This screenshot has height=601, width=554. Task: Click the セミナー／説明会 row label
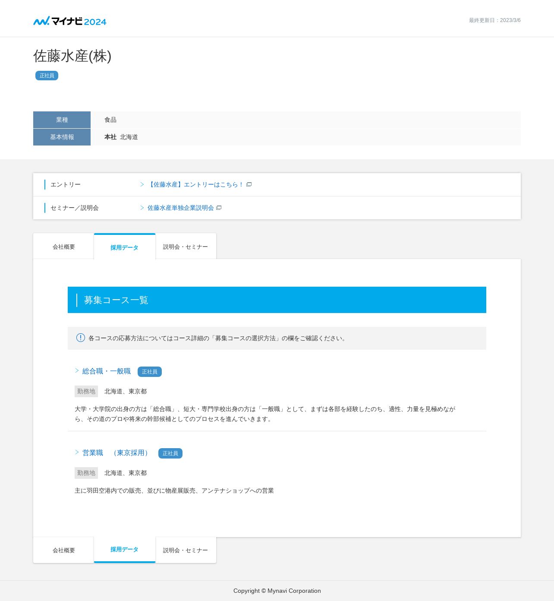75,208
